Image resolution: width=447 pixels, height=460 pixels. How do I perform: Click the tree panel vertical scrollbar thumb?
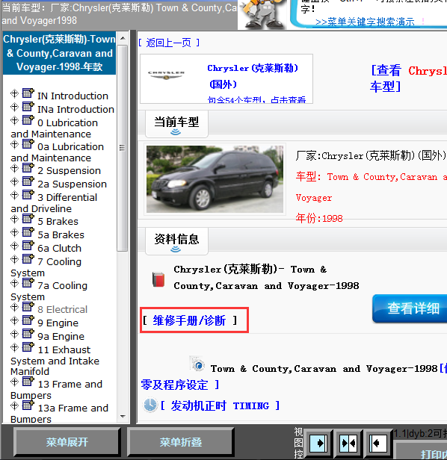(x=122, y=148)
